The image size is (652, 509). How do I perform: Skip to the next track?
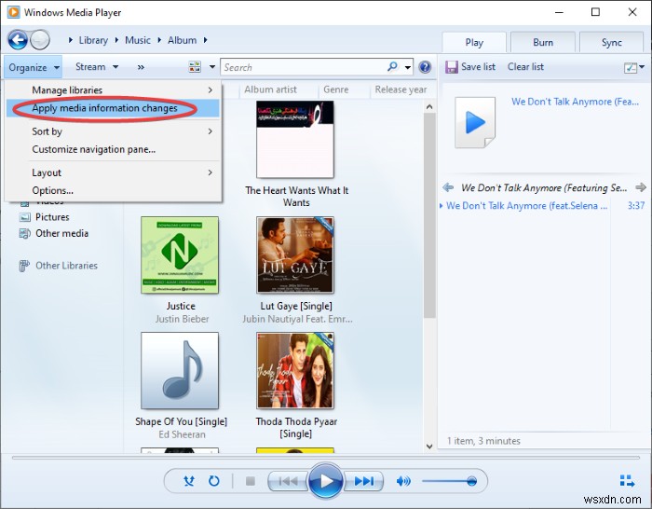(364, 482)
